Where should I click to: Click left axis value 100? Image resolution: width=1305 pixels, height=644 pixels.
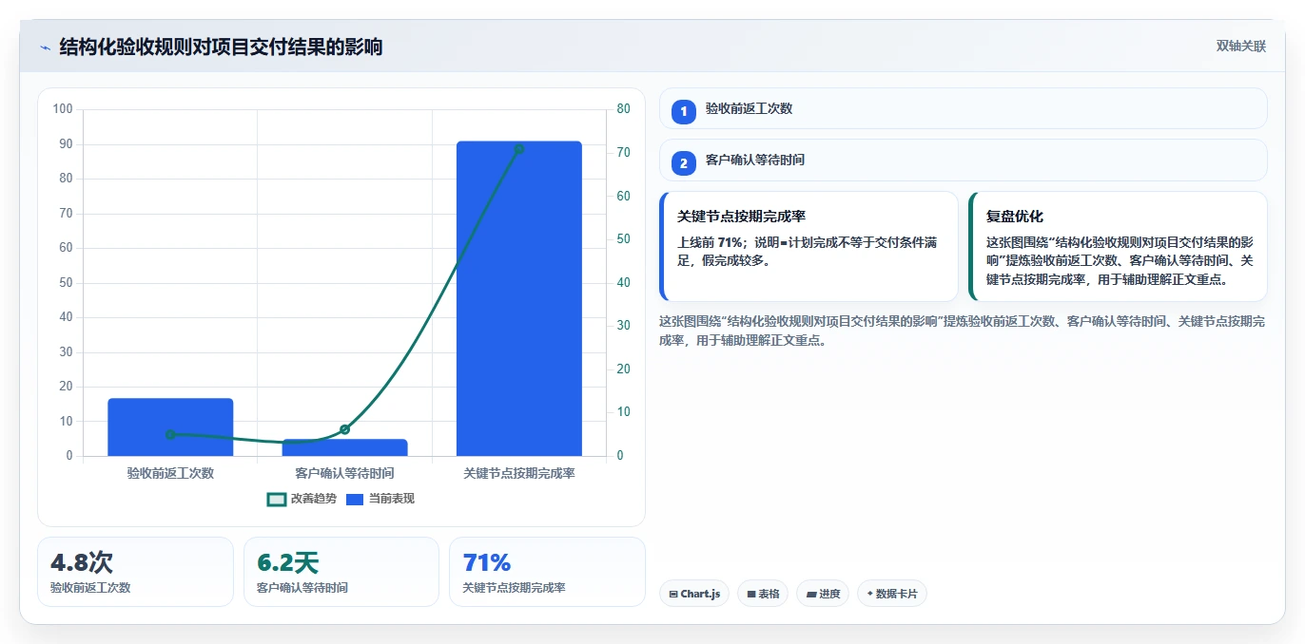(63, 109)
